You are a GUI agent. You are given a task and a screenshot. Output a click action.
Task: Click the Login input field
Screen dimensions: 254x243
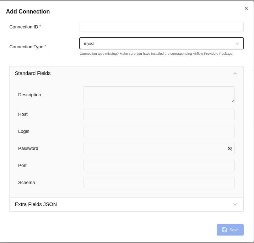pyautogui.click(x=158, y=131)
